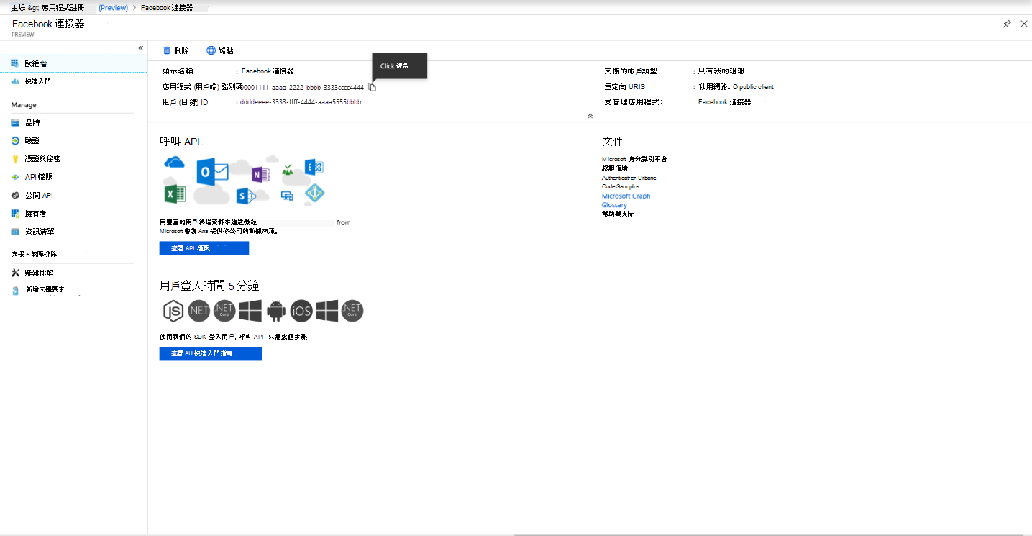Select 概觀 overview menu item
1032x536 pixels.
coord(73,64)
